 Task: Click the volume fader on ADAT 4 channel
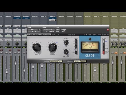(x=7, y=71)
